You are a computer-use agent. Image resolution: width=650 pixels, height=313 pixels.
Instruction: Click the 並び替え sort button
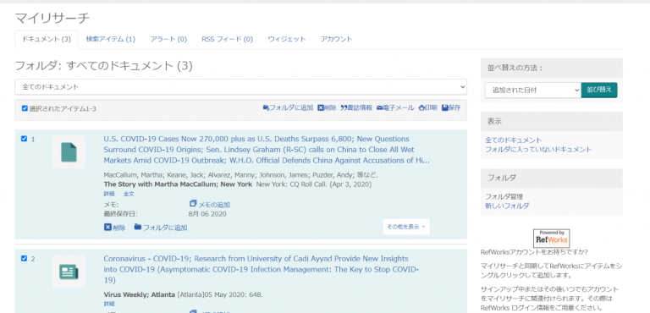pos(599,90)
